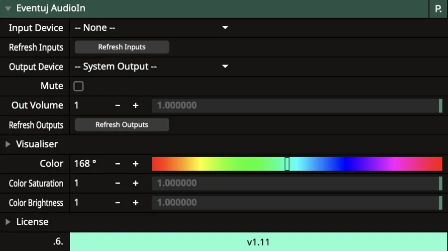Click the Color Brightness label
This screenshot has height=251, width=448.
[x=36, y=202]
